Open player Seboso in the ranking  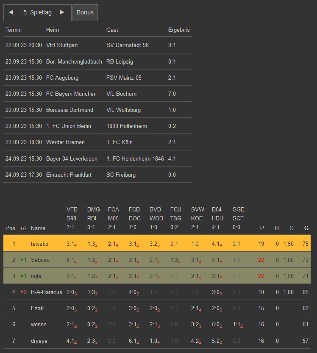click(x=40, y=260)
